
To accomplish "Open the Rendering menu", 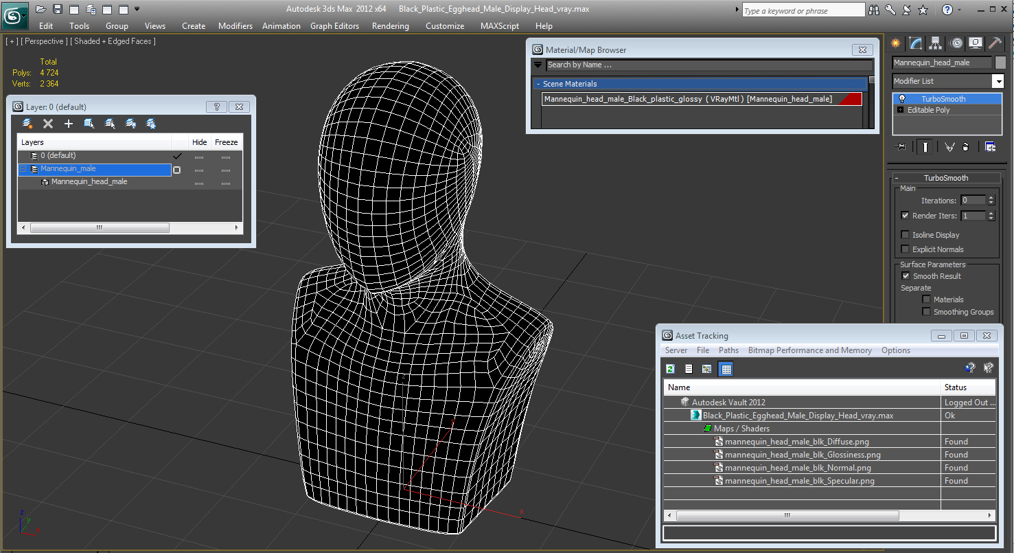I will 390,26.
